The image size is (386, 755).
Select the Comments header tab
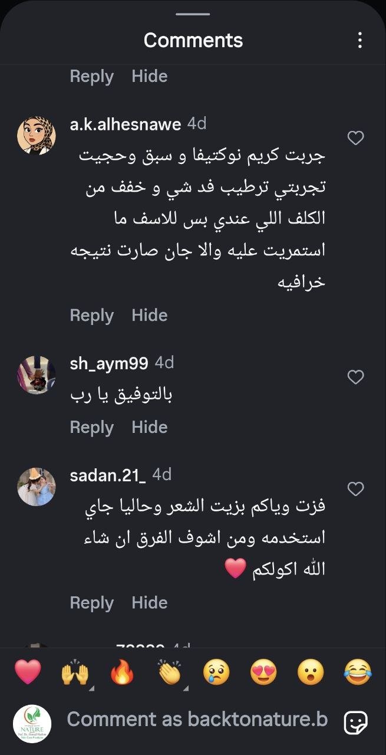pos(193,40)
